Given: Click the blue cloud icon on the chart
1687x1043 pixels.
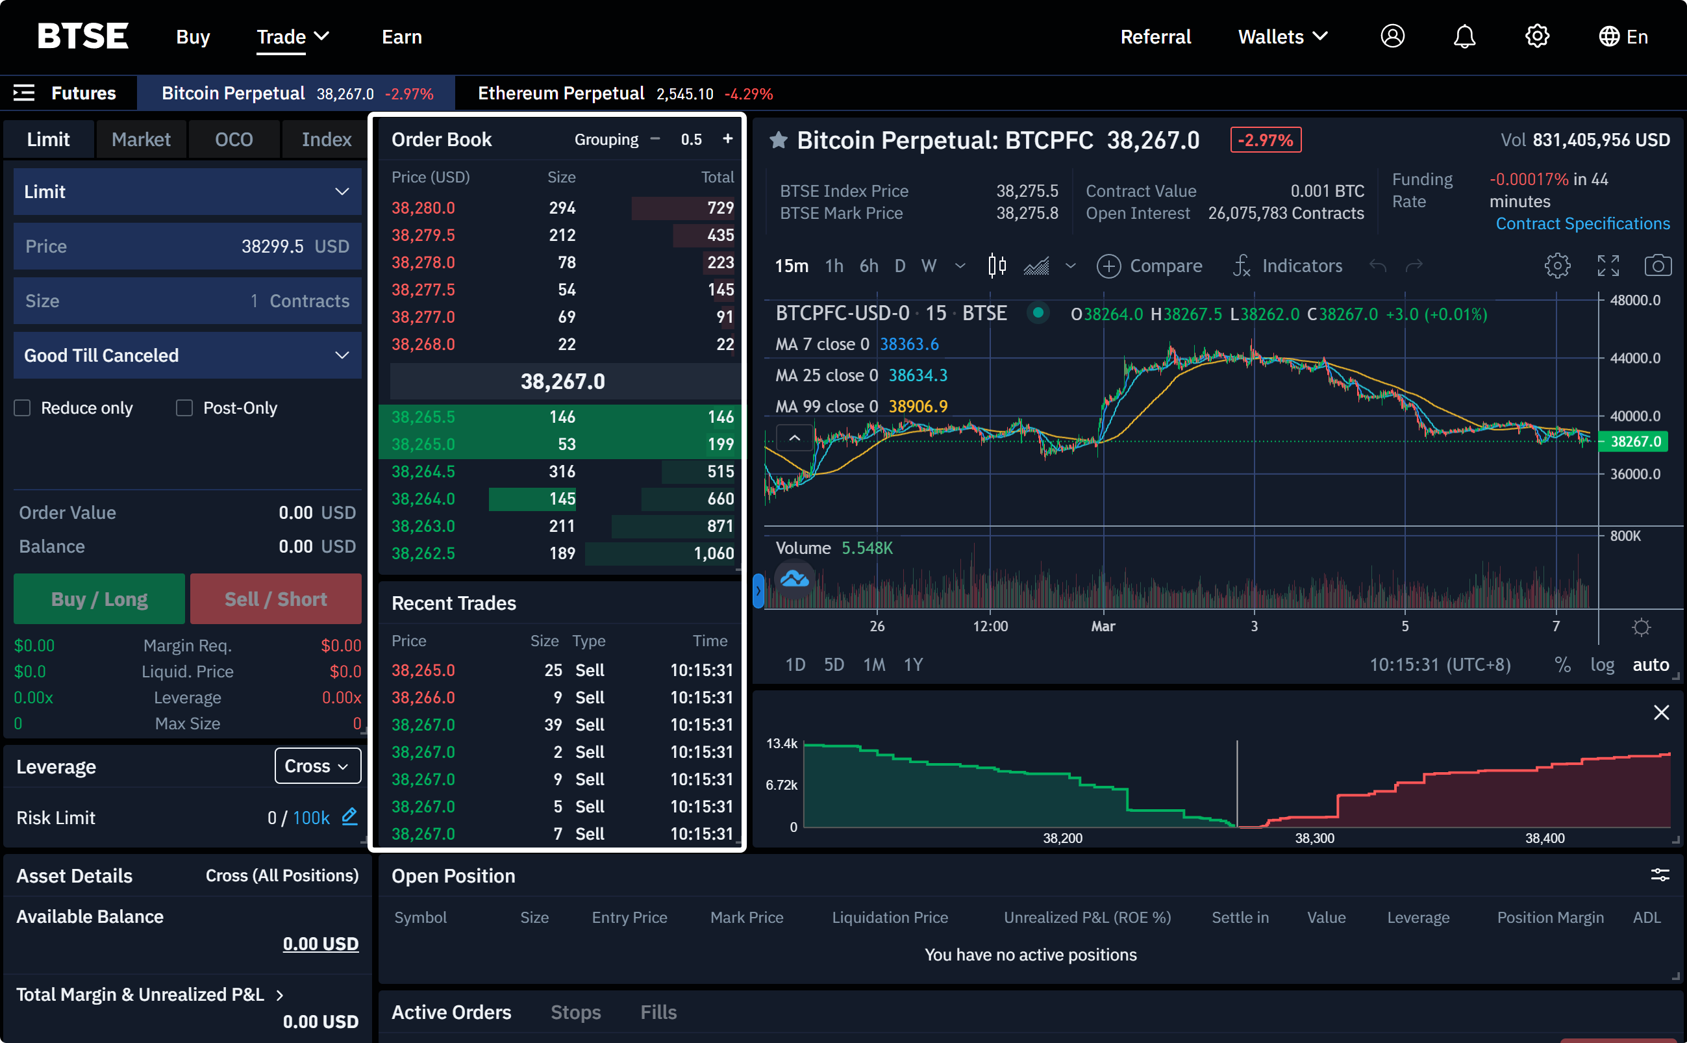Looking at the screenshot, I should pos(794,579).
